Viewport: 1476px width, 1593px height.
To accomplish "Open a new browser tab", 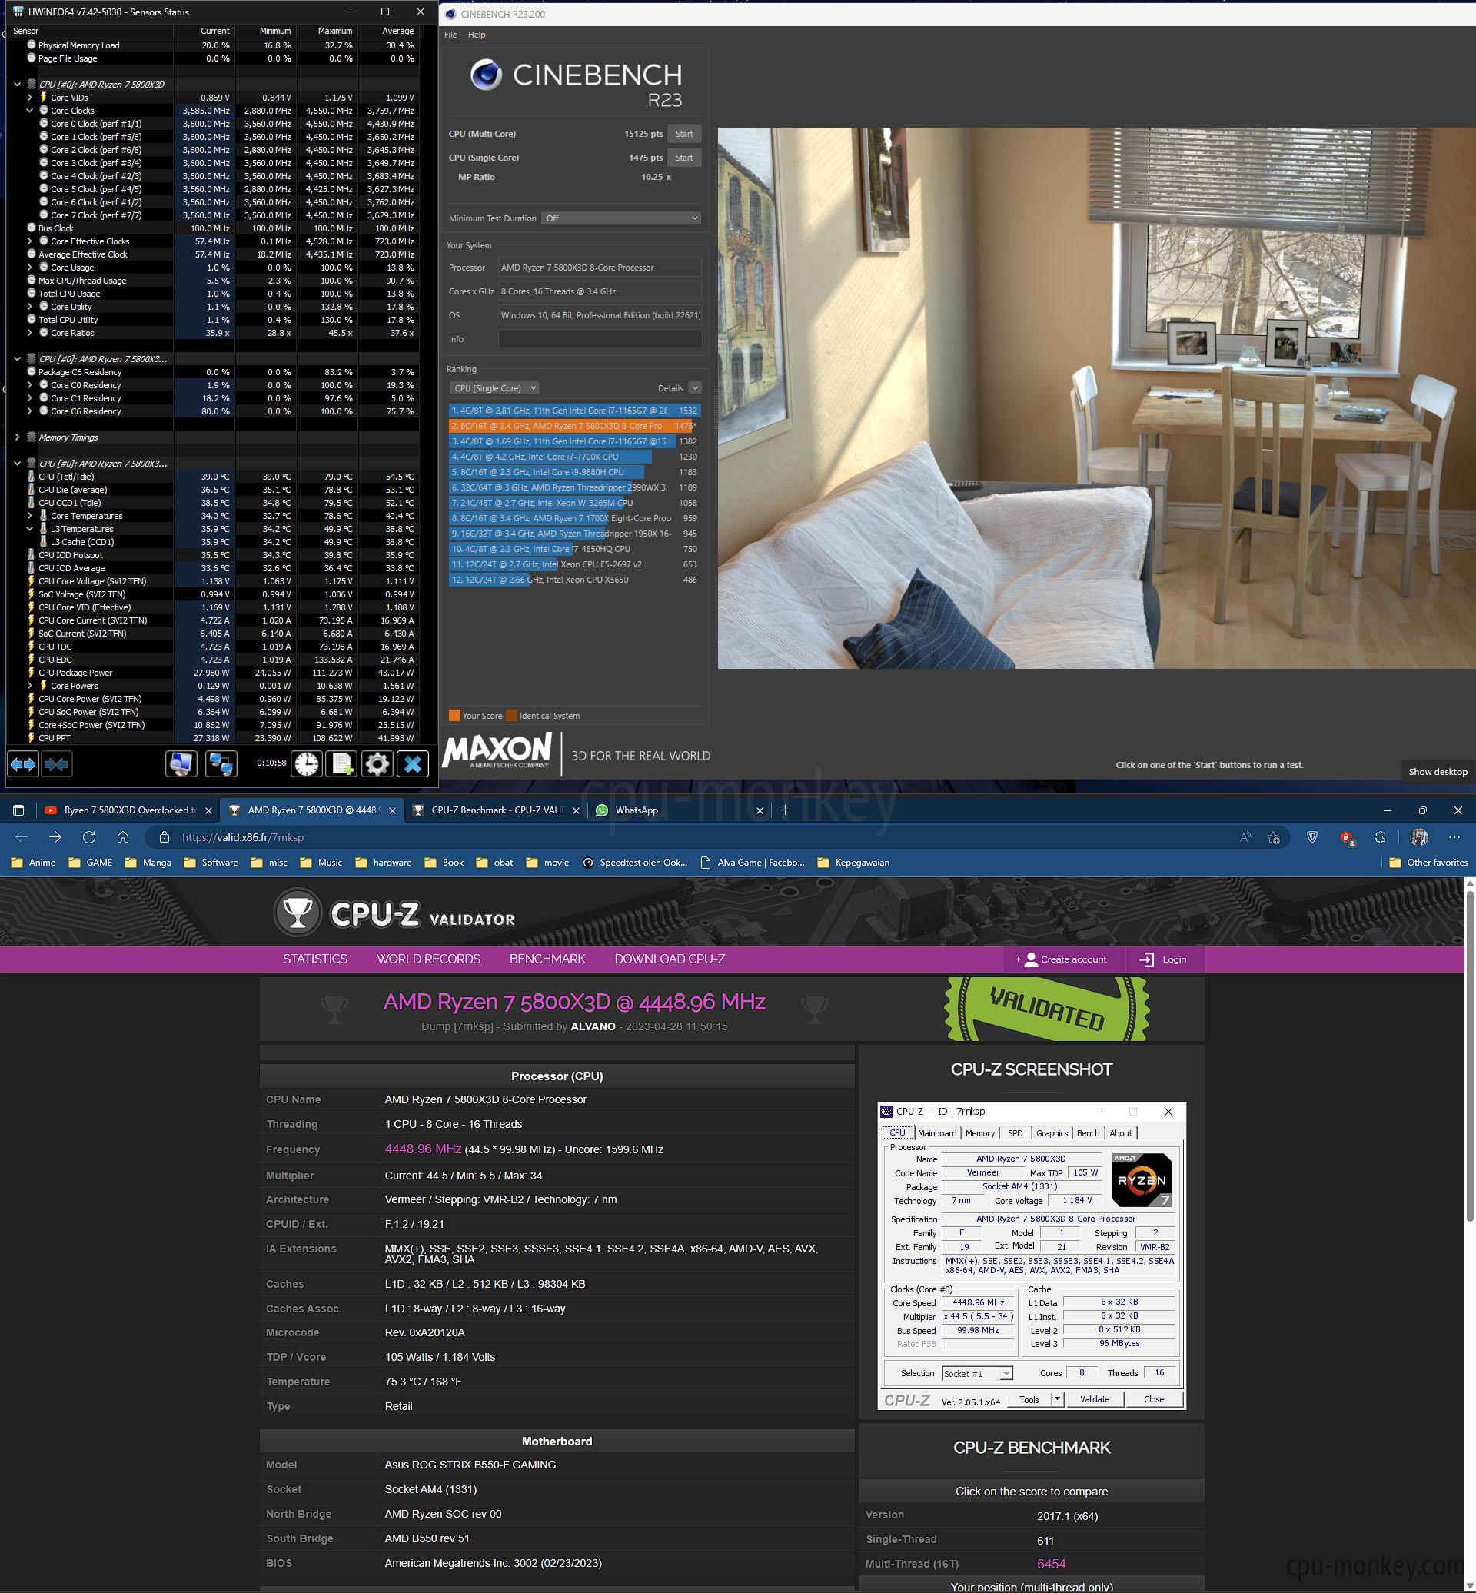I will coord(785,810).
